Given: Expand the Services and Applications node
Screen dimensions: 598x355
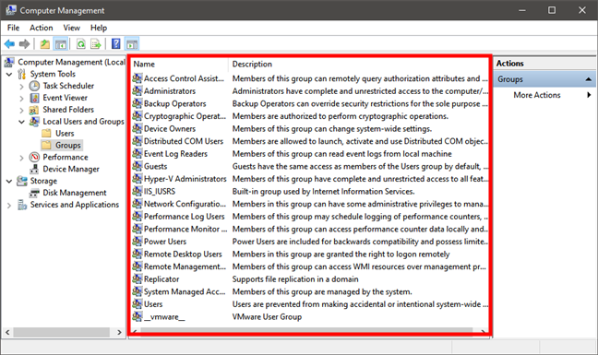Looking at the screenshot, I should coord(9,206).
